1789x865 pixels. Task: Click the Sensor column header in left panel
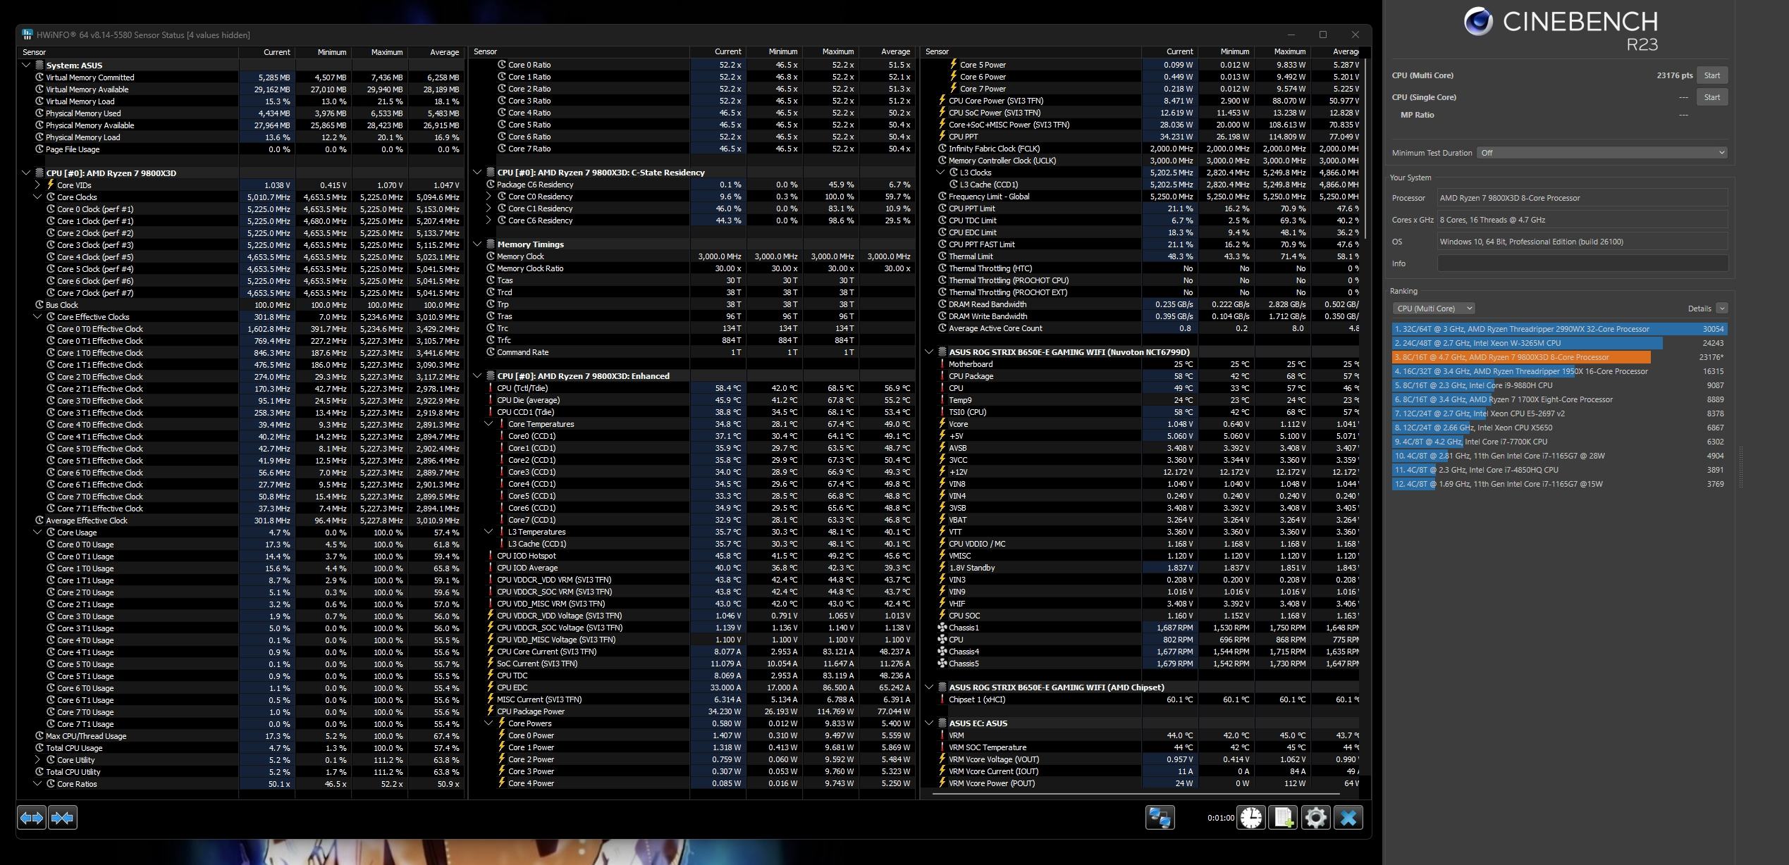pyautogui.click(x=128, y=52)
